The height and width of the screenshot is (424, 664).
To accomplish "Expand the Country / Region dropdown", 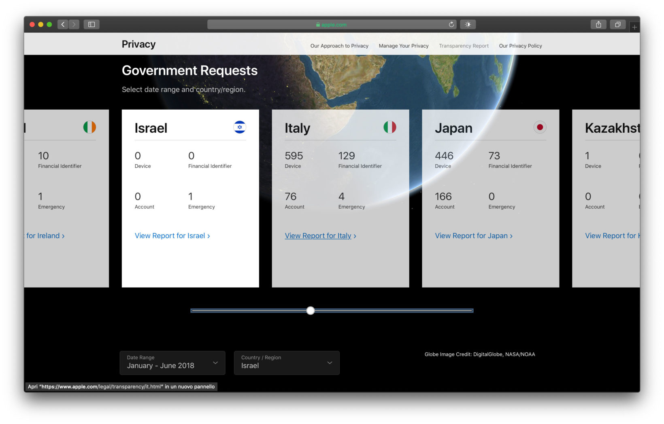I will [287, 363].
